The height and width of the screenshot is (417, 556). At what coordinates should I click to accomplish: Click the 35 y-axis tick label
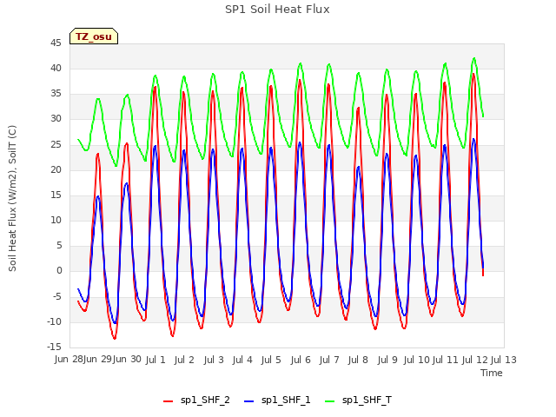click(x=56, y=94)
